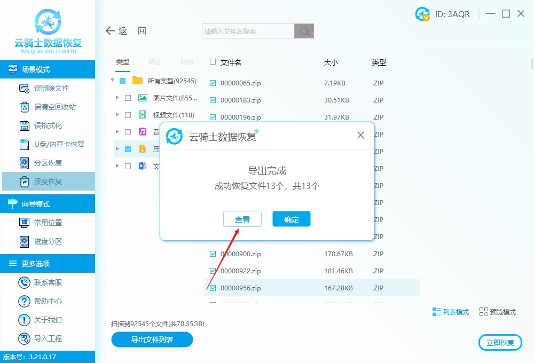Click 查看 in export complete dialog
Screen dimensions: 534x363
(x=242, y=219)
